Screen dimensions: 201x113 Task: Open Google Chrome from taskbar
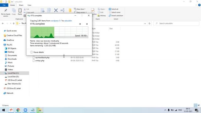(18, 110)
